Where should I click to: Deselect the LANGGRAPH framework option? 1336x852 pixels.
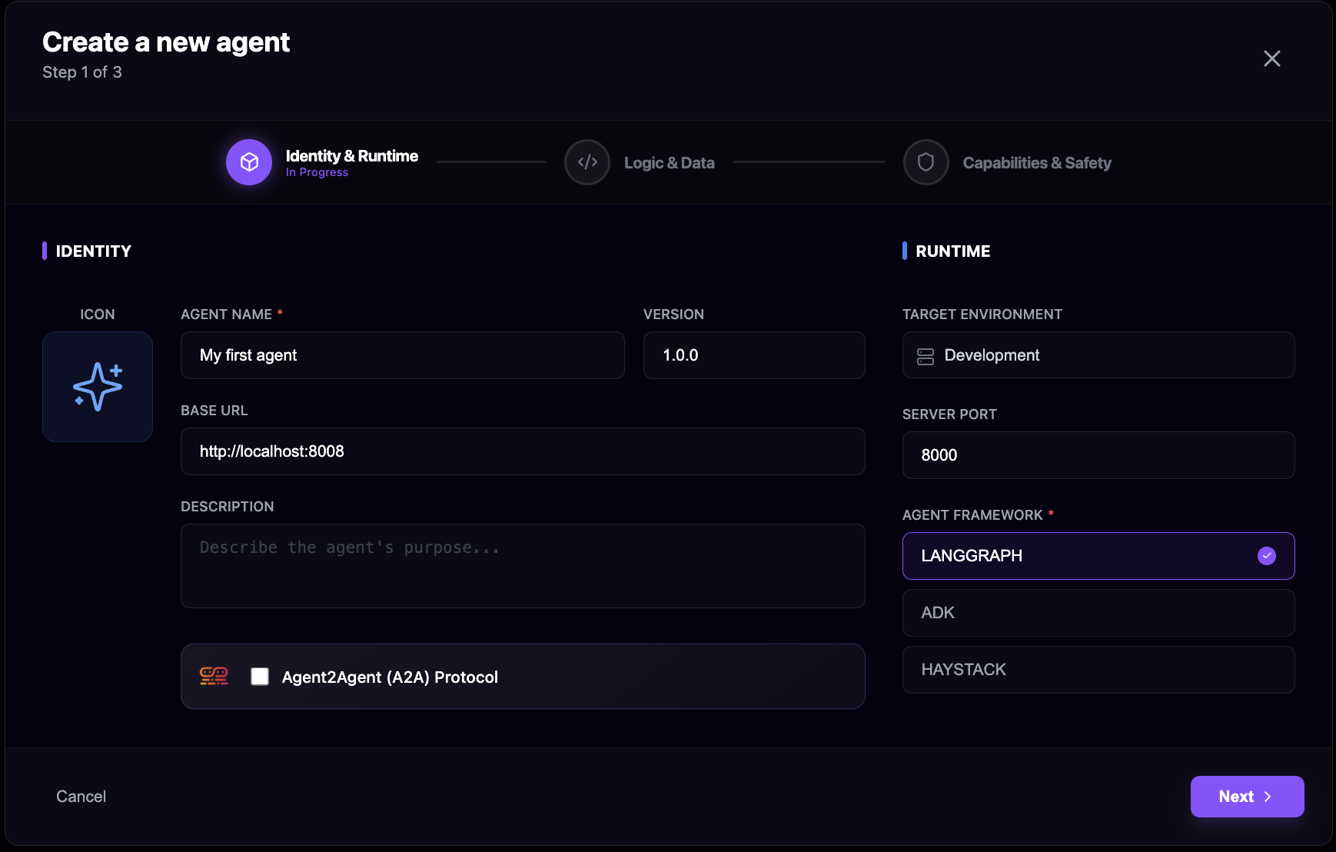click(x=1098, y=555)
